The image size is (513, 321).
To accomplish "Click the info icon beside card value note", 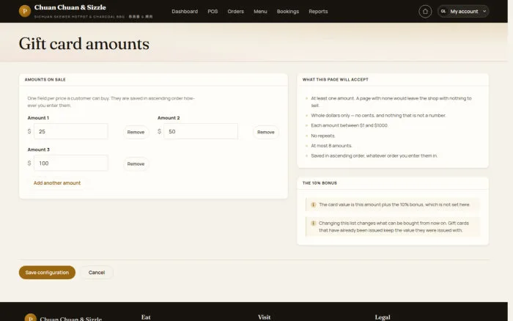I will click(x=313, y=204).
